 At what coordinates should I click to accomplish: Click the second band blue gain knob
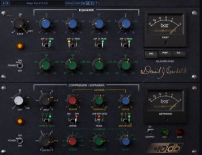click(72, 24)
